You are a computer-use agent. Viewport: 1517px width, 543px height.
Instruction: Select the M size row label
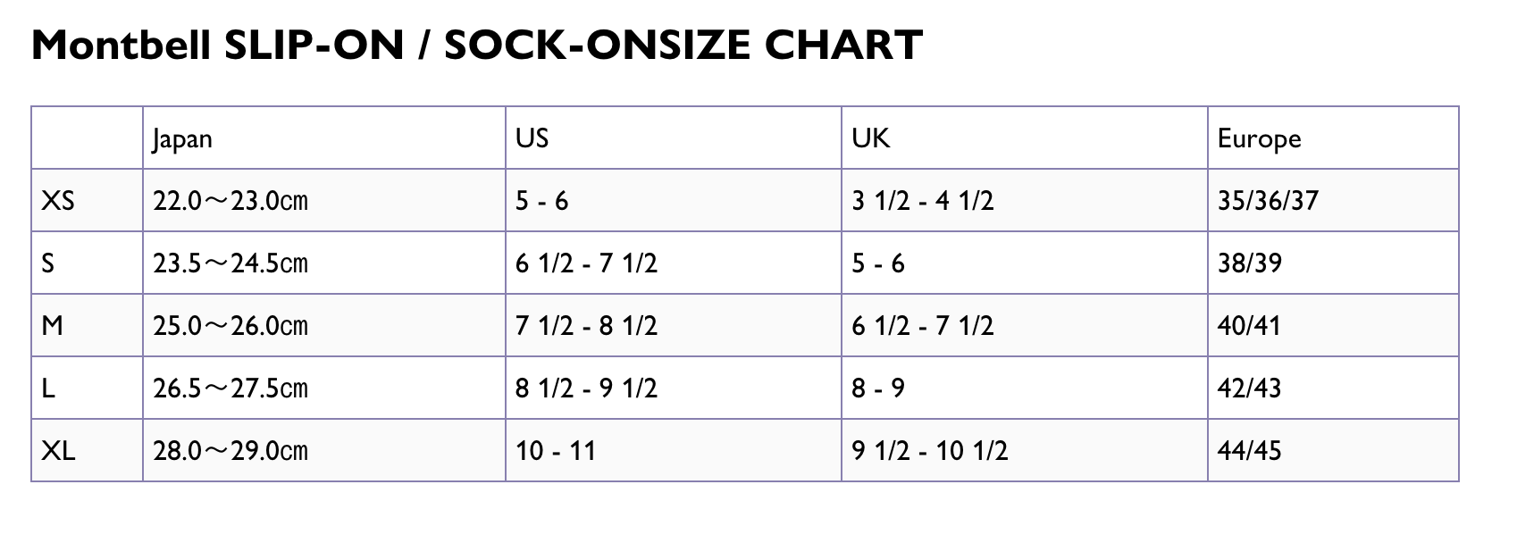(53, 325)
